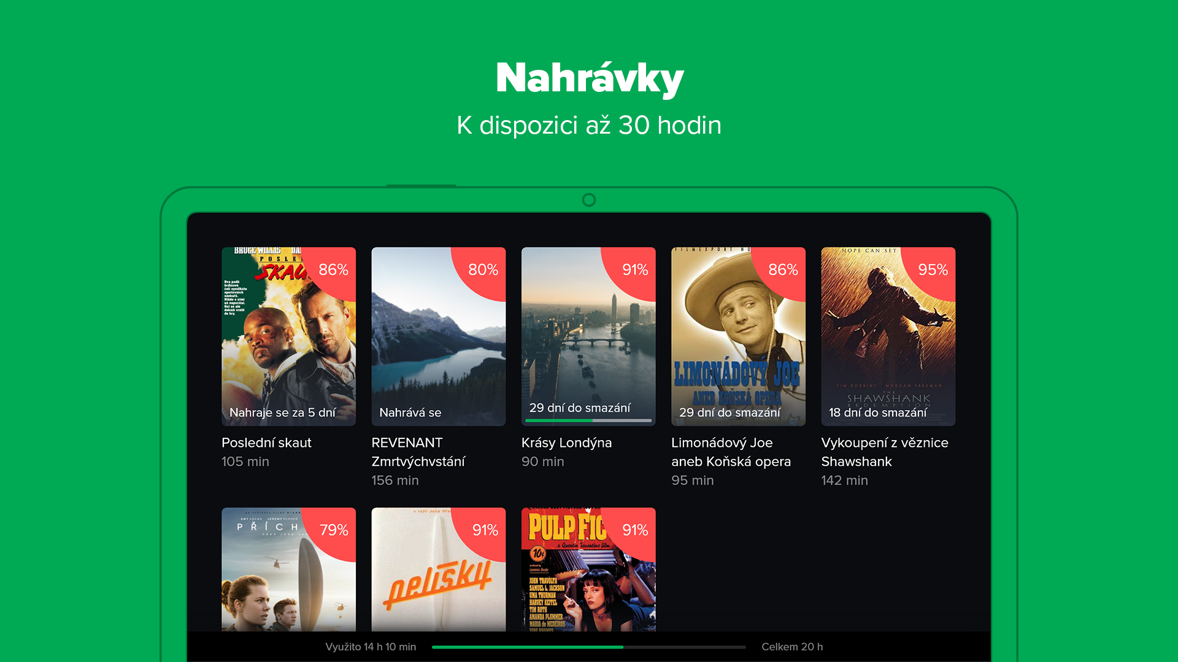Viewport: 1178px width, 662px height.
Task: Click the storage usage progress bar
Action: click(588, 647)
